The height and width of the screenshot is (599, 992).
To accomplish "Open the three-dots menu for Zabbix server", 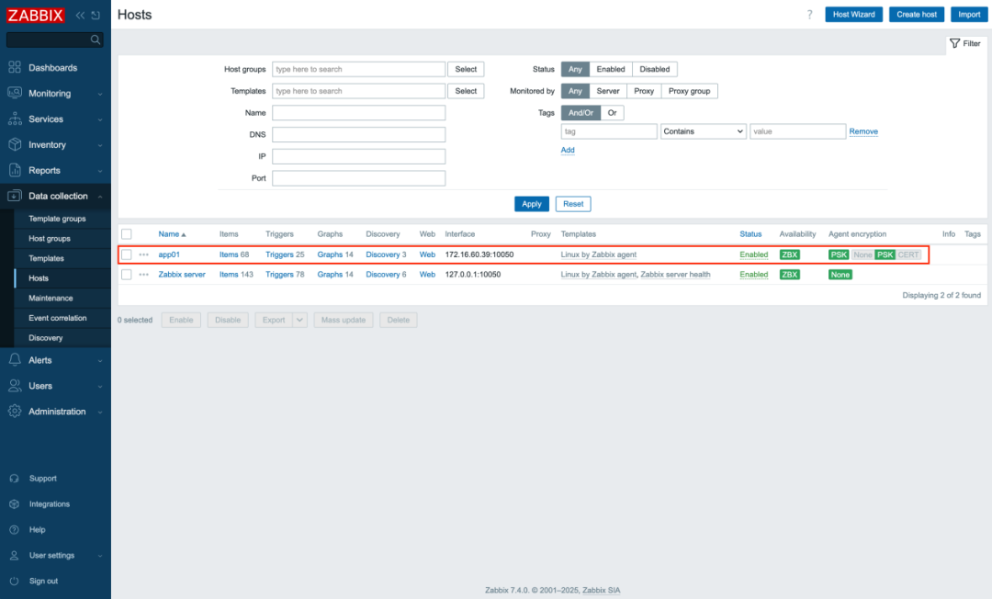I will click(x=144, y=275).
